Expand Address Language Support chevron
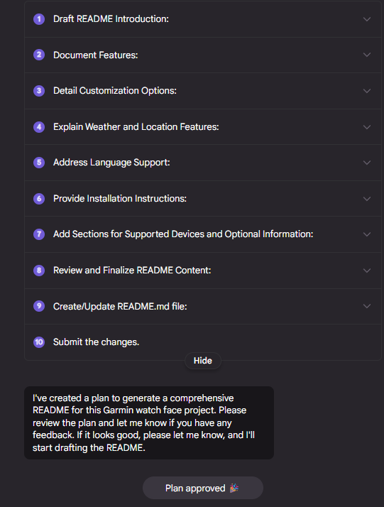Viewport: 384px width, 507px height. click(367, 163)
